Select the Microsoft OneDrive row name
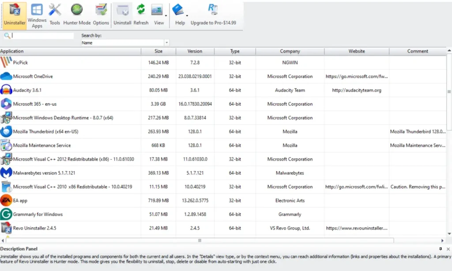The width and height of the screenshot is (452, 271). [x=33, y=76]
